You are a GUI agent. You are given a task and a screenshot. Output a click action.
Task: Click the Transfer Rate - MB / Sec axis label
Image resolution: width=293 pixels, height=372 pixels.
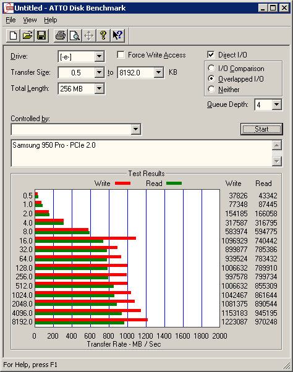pos(124,344)
